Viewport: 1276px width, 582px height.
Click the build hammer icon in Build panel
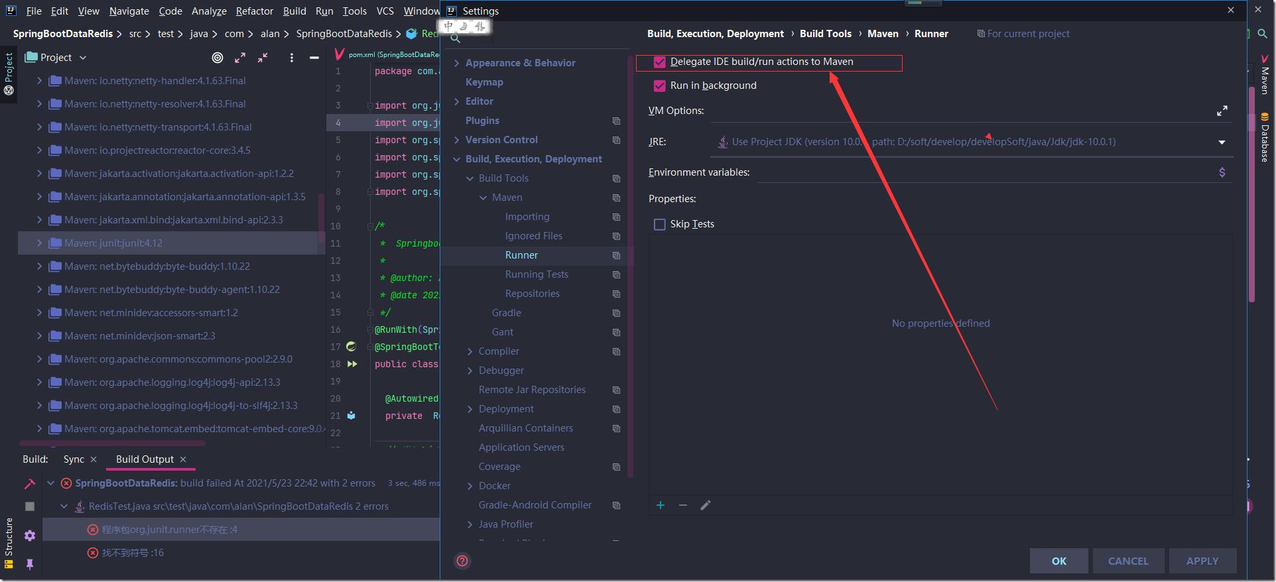[x=29, y=484]
